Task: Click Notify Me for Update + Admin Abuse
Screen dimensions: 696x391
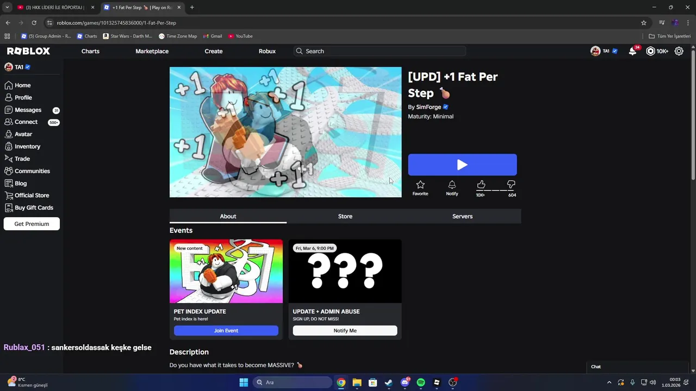Action: (x=345, y=331)
